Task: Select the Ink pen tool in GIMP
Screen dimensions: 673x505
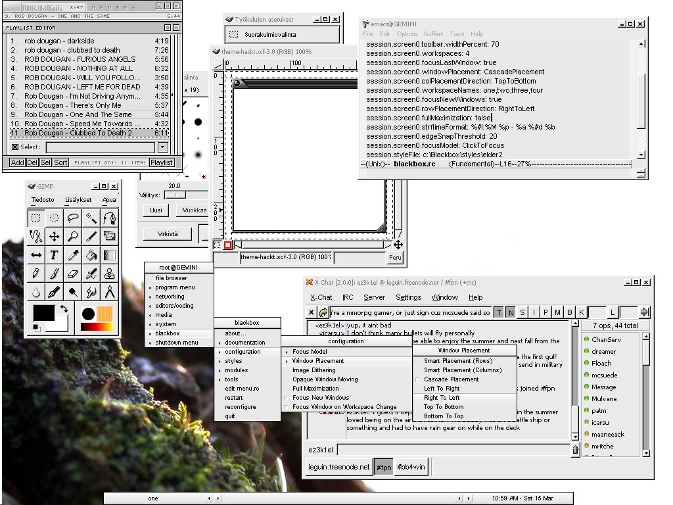Action: (x=55, y=292)
